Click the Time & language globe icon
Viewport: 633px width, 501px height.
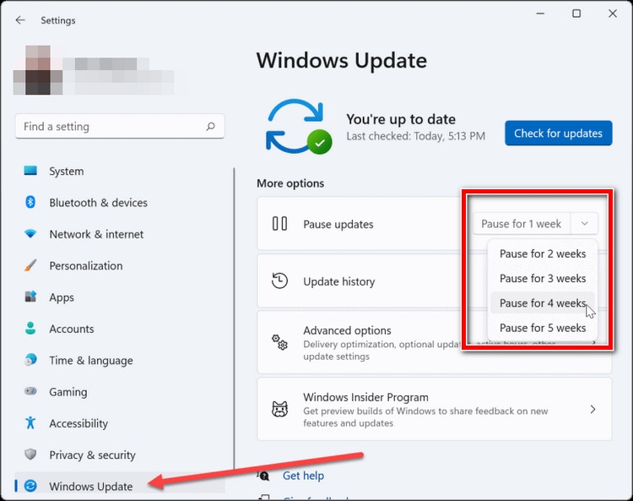click(30, 360)
